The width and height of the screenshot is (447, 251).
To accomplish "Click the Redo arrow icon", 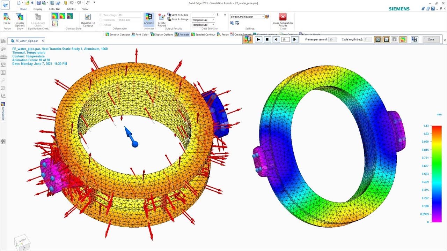I will 79,3.
